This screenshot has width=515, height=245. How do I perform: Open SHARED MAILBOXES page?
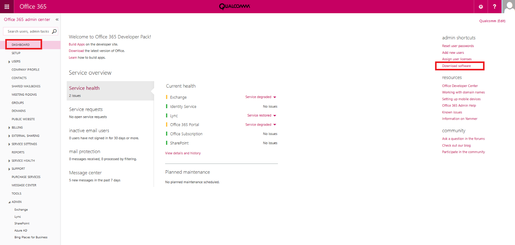26,86
